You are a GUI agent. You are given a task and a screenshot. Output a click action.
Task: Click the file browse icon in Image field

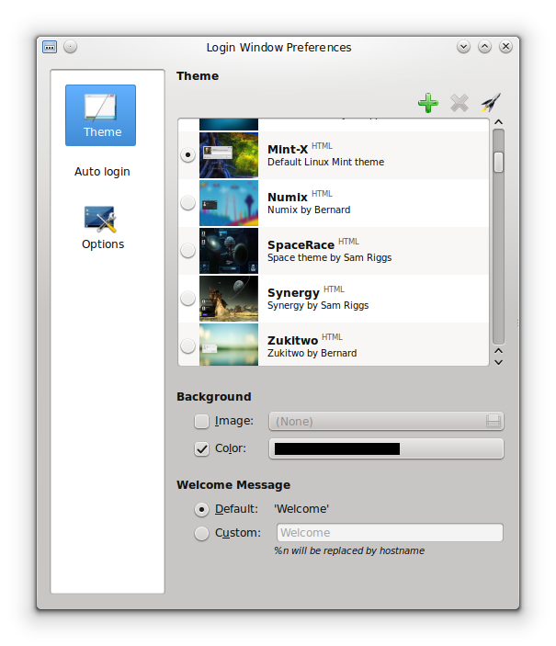coord(493,421)
